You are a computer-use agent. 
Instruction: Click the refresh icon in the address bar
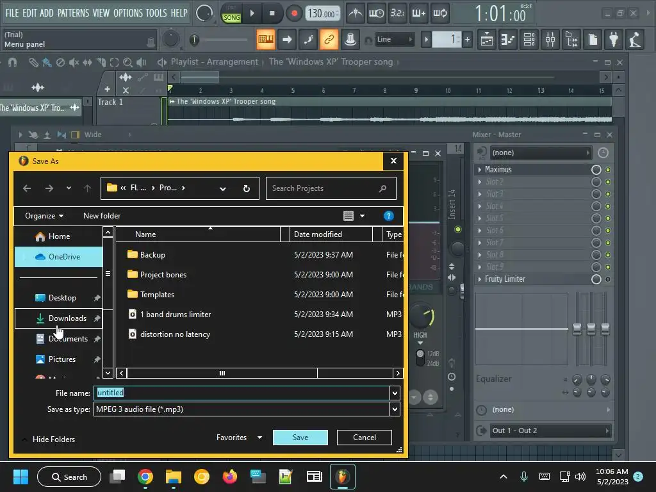point(247,189)
